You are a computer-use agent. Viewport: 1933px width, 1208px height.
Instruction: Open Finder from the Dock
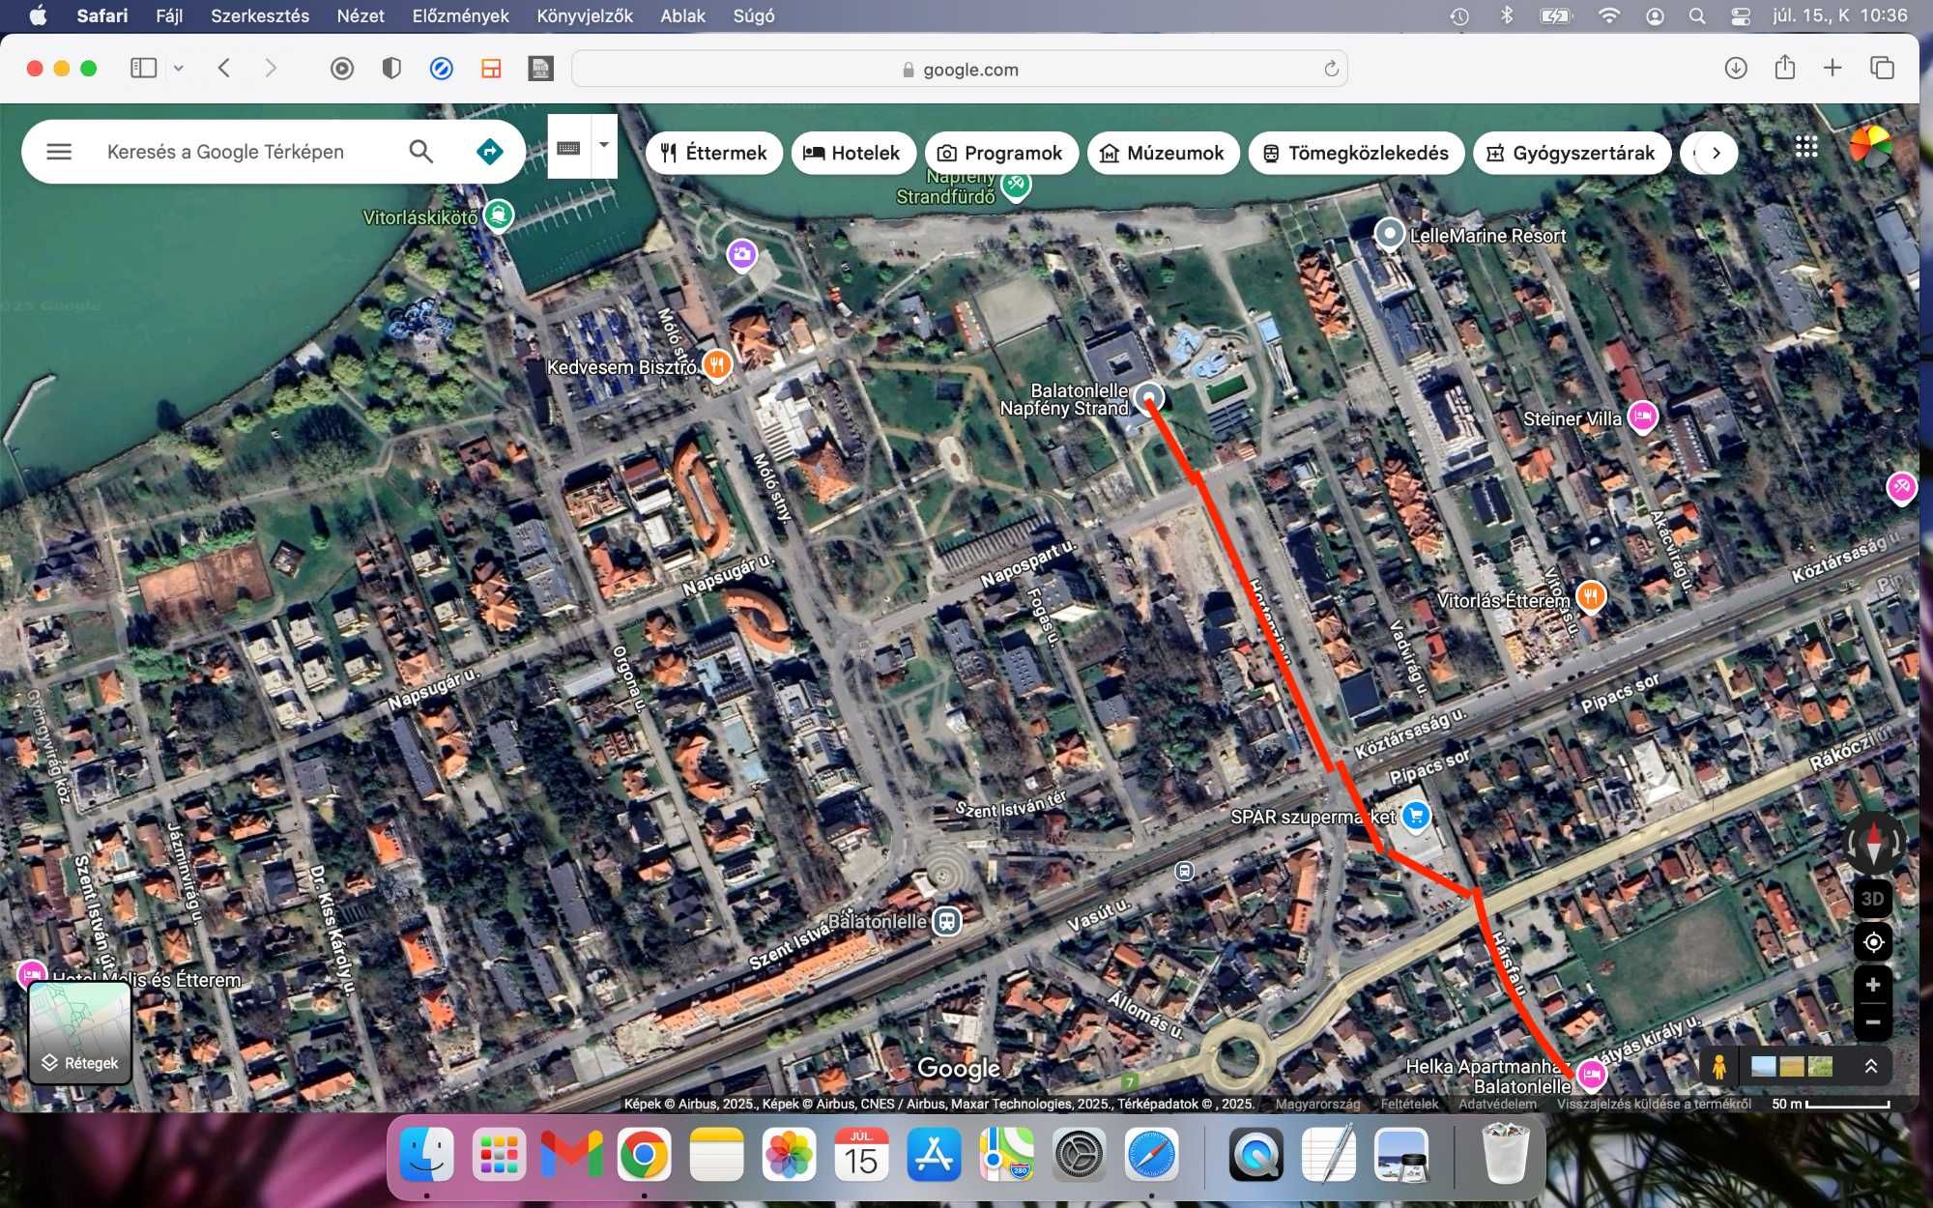(426, 1154)
